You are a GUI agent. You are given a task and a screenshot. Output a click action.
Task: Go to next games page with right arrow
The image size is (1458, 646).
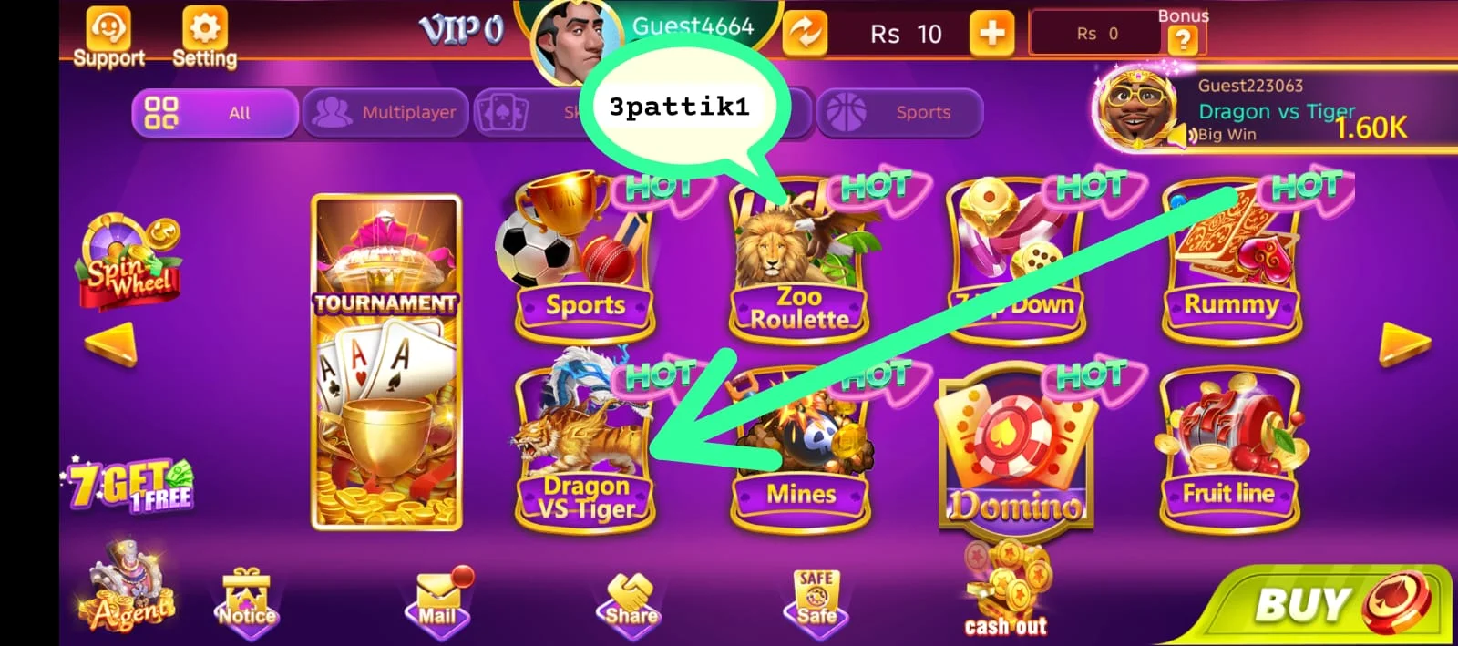[1404, 344]
